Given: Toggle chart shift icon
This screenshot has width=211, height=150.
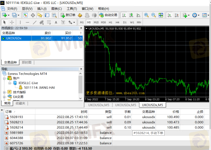Looking at the screenshot, I should point(176,15).
